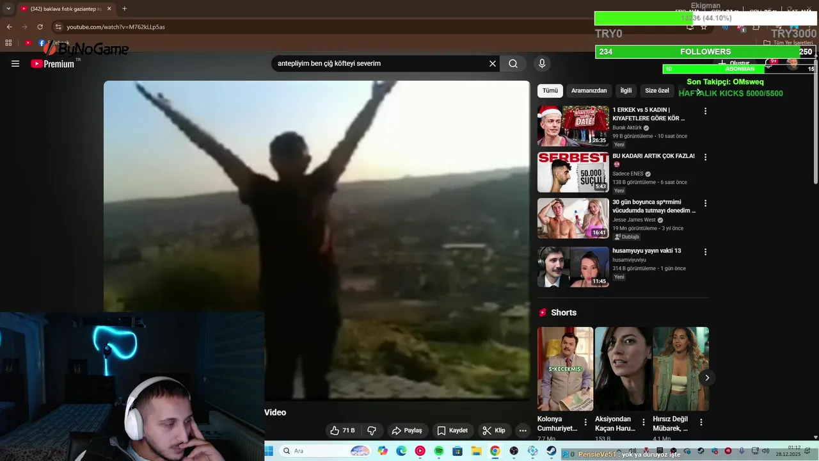Play the Kolonya Cumhuriyet short thumbnail
This screenshot has height=461, width=819.
pos(565,369)
